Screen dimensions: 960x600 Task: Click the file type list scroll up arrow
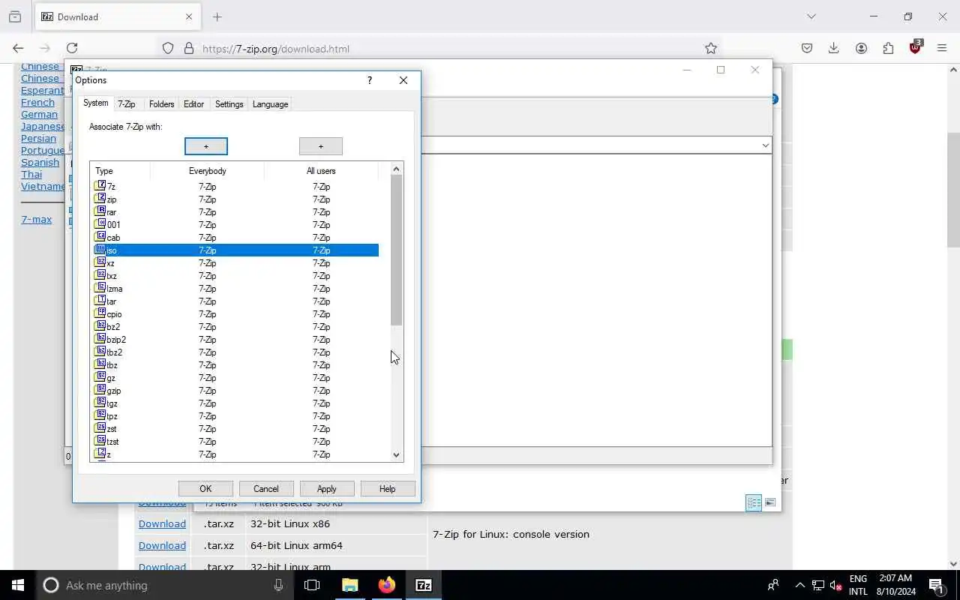click(396, 169)
